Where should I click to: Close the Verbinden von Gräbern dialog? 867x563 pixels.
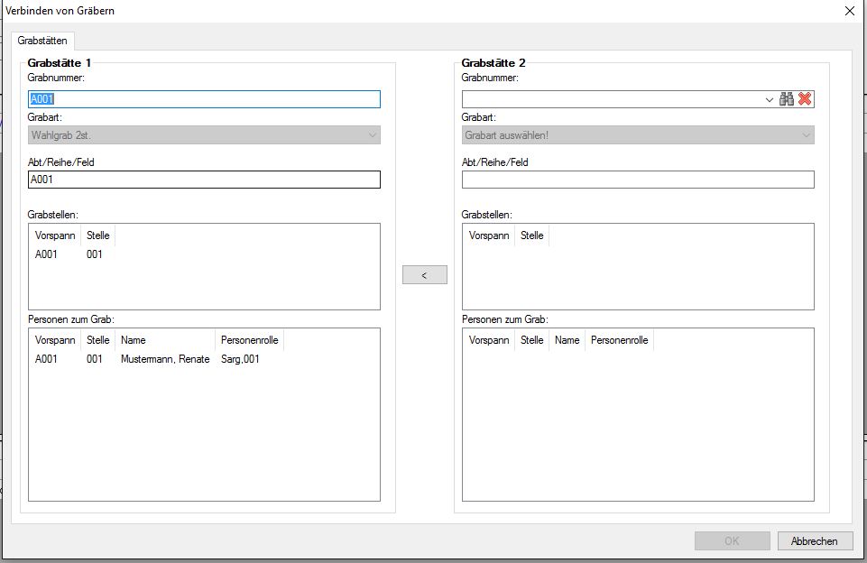(849, 11)
